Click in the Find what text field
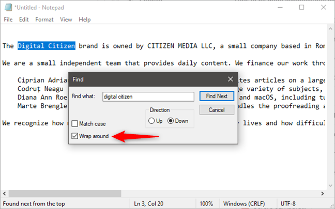Image resolution: width=335 pixels, height=209 pixels. (148, 97)
